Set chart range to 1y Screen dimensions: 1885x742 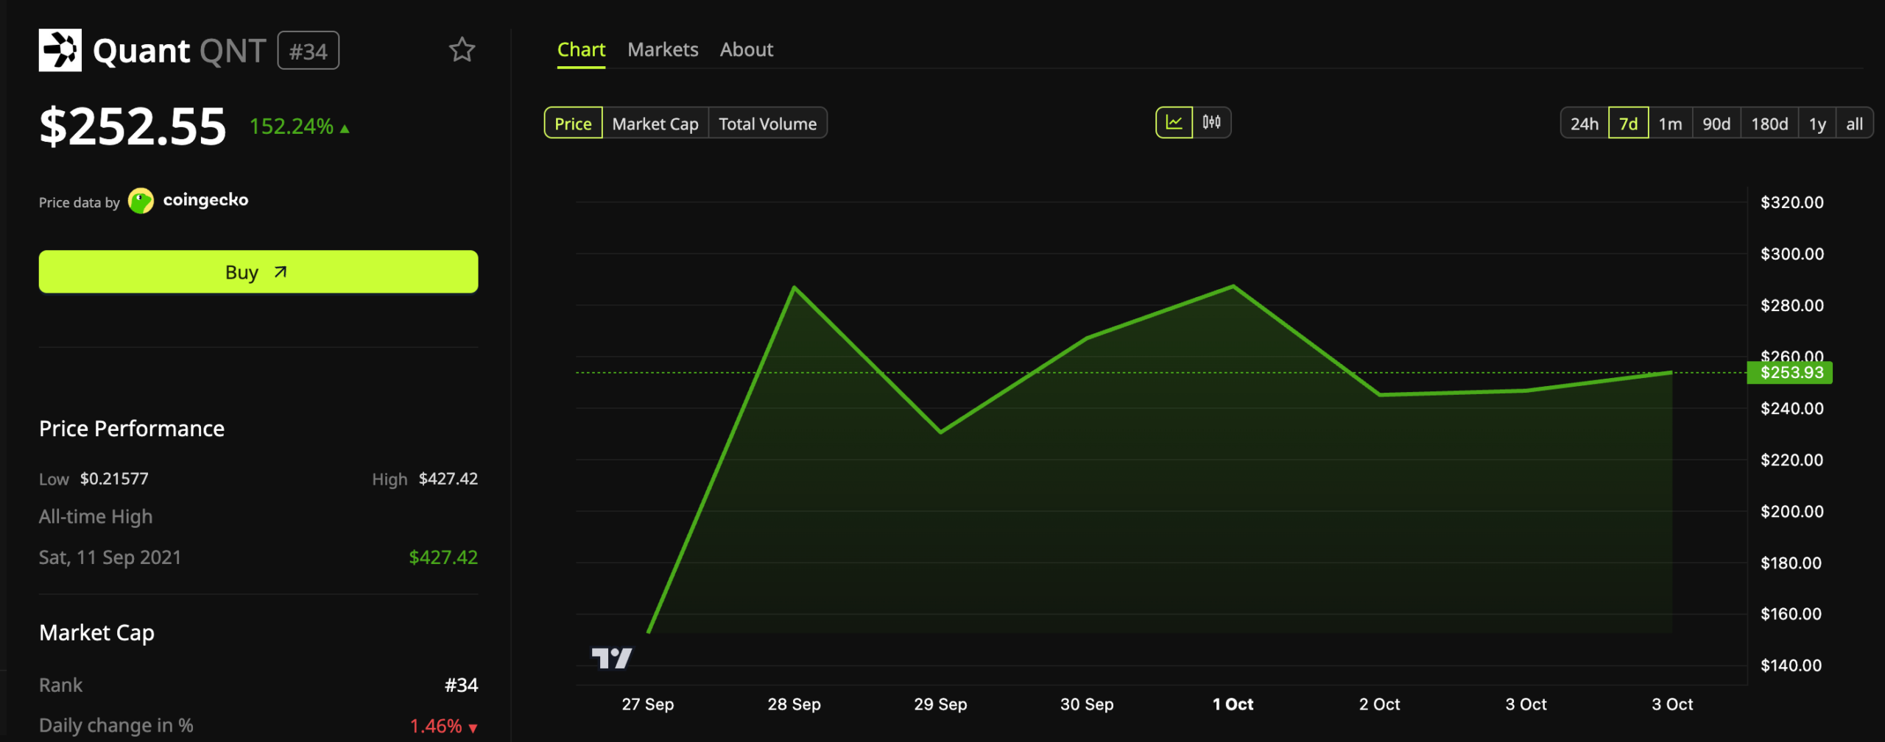click(x=1817, y=124)
